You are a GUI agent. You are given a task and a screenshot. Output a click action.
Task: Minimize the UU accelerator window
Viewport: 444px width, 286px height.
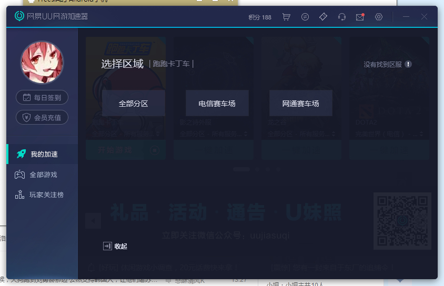click(406, 17)
